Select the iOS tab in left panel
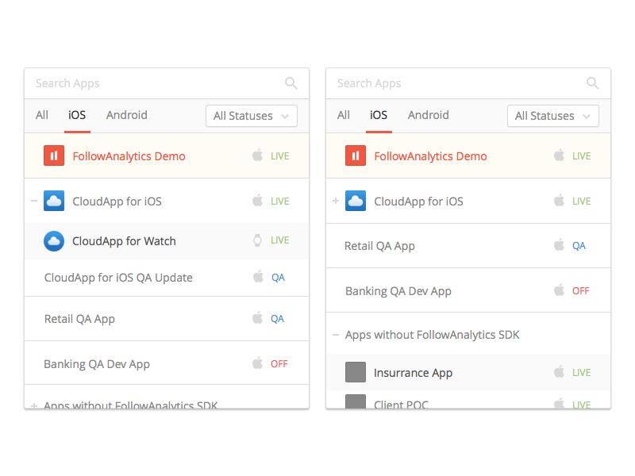Image resolution: width=635 pixels, height=476 pixels. pos(77,115)
